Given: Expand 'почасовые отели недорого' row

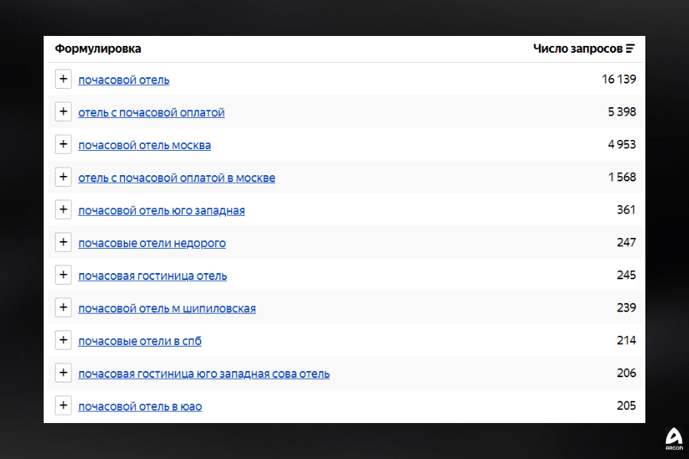Looking at the screenshot, I should (x=64, y=243).
